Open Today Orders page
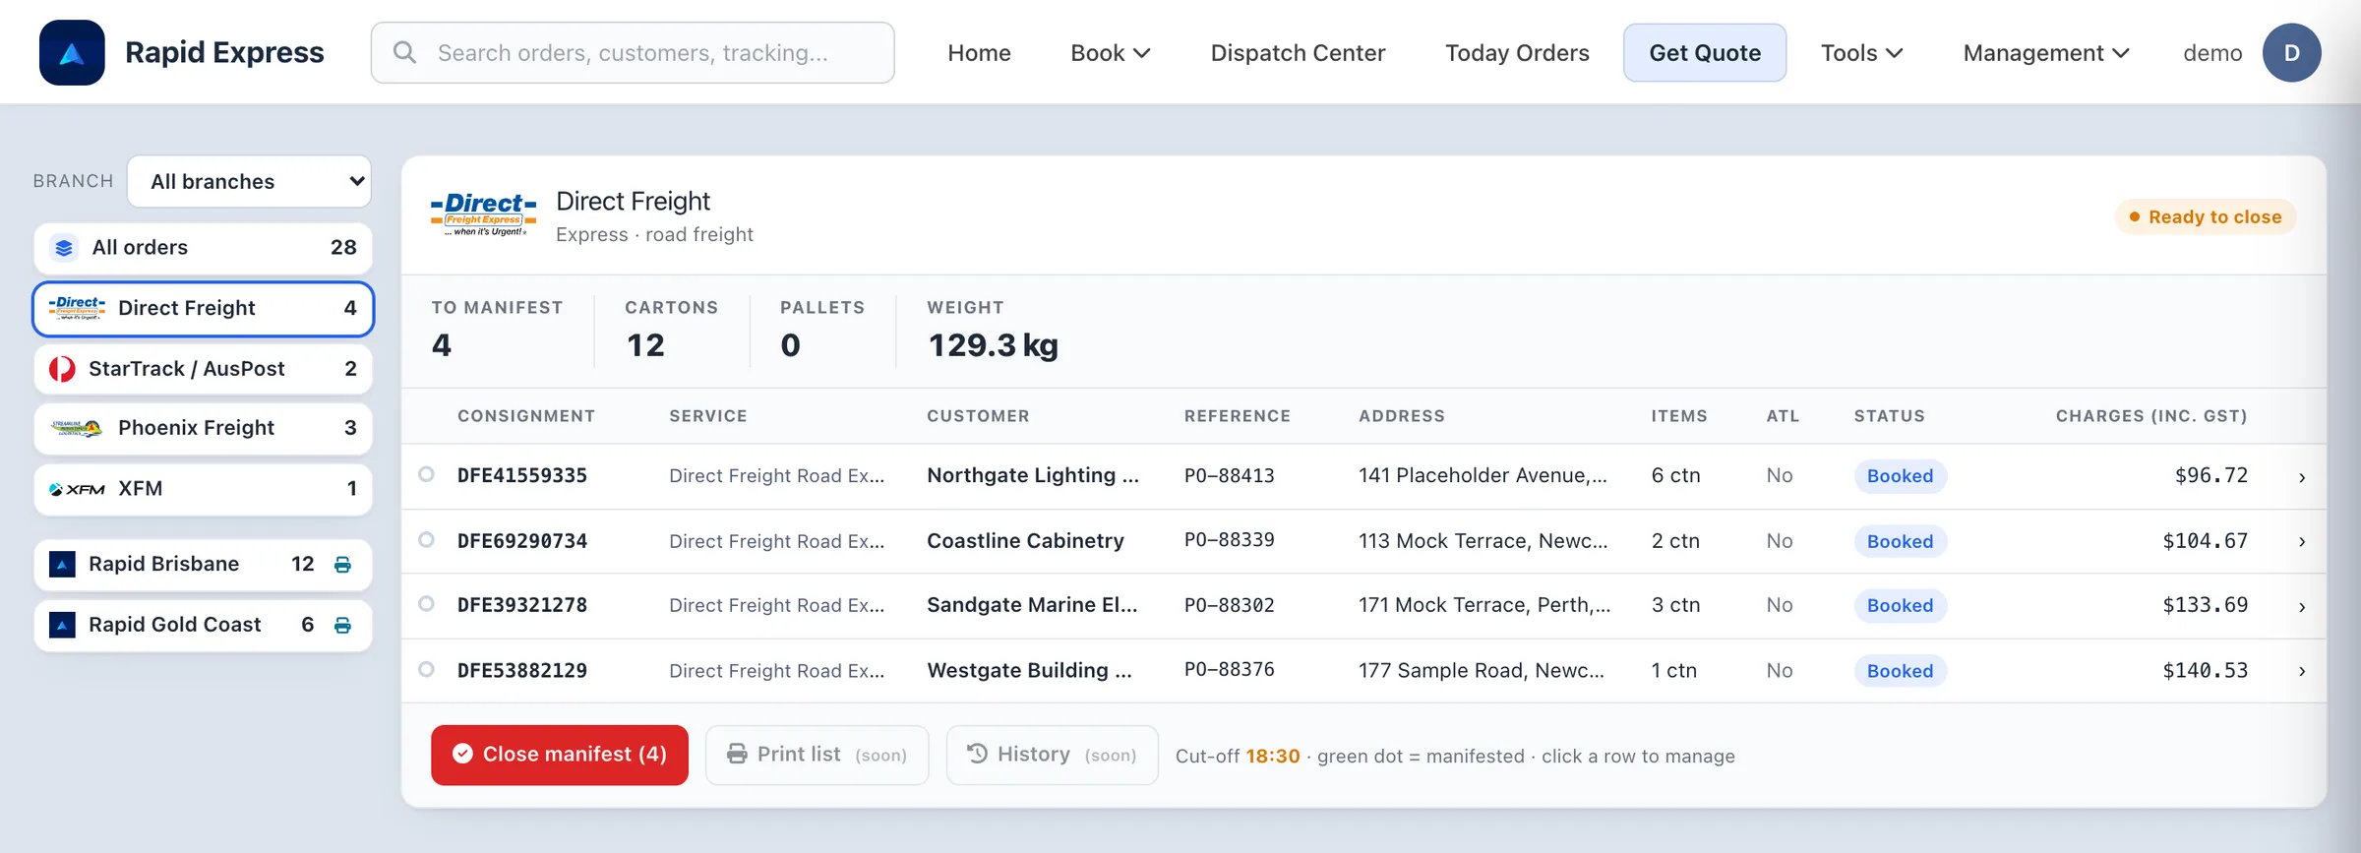The image size is (2361, 853). tap(1517, 53)
